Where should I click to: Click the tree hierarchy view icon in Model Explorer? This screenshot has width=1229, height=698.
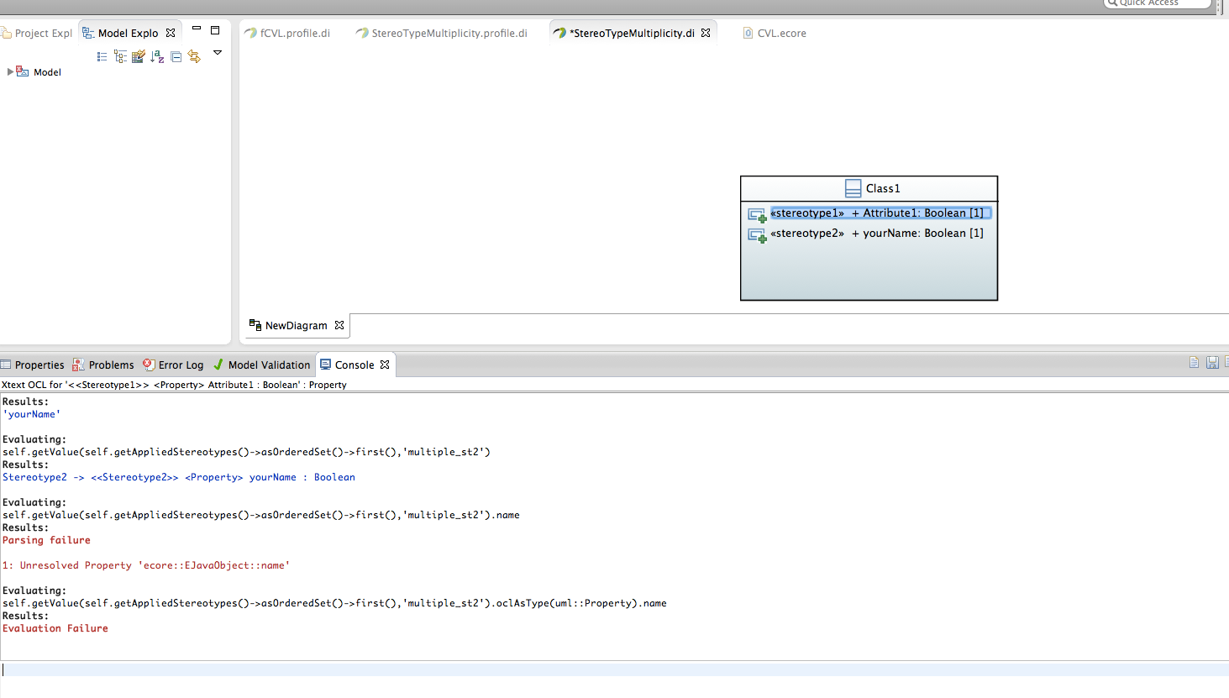[120, 56]
